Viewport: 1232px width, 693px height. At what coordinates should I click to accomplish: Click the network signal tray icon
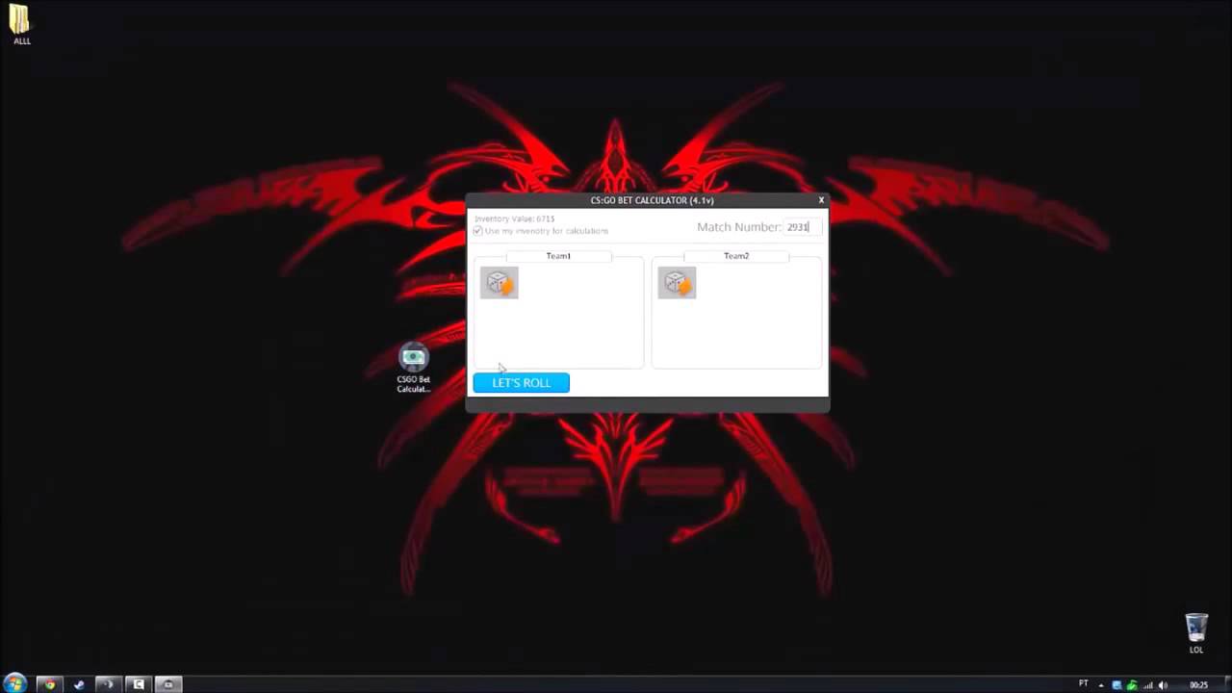tap(1147, 685)
